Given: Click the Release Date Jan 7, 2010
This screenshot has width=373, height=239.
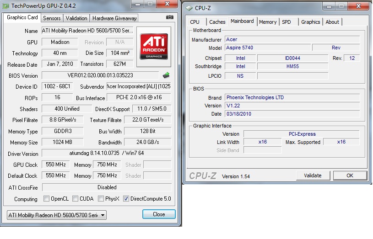Looking at the screenshot, I should click(x=60, y=64).
